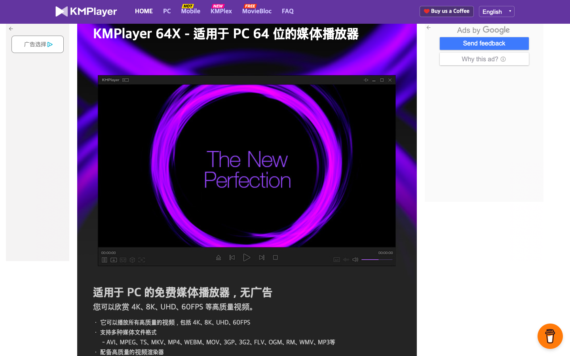Click the info icon next to Why this ad
Screen dimensions: 570x356
tap(503, 59)
